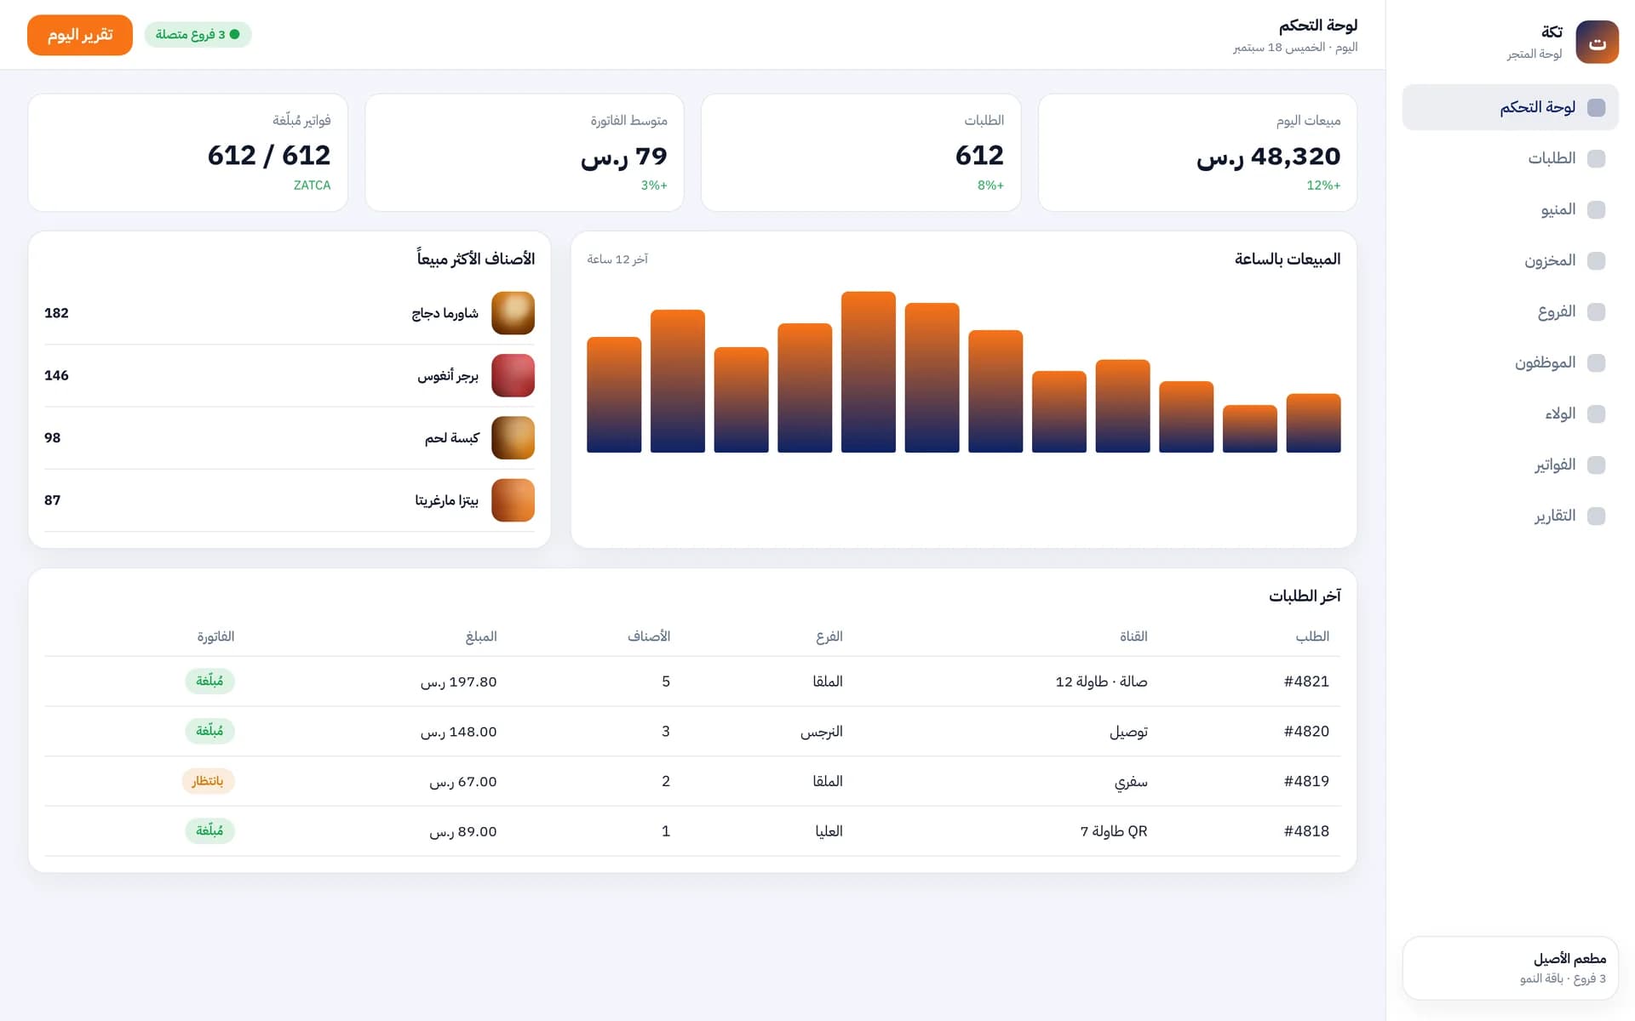Image resolution: width=1635 pixels, height=1021 pixels.
Task: Click the 3 فروع متصلة status badge
Action: point(198,35)
